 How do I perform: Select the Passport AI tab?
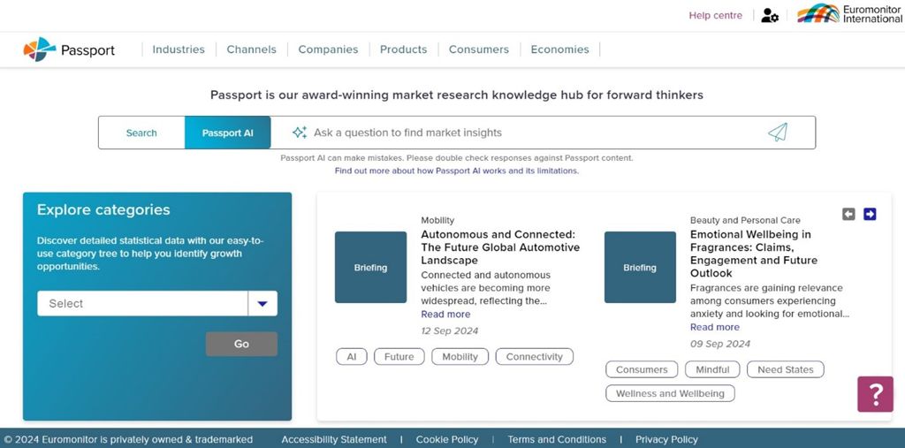click(x=227, y=133)
